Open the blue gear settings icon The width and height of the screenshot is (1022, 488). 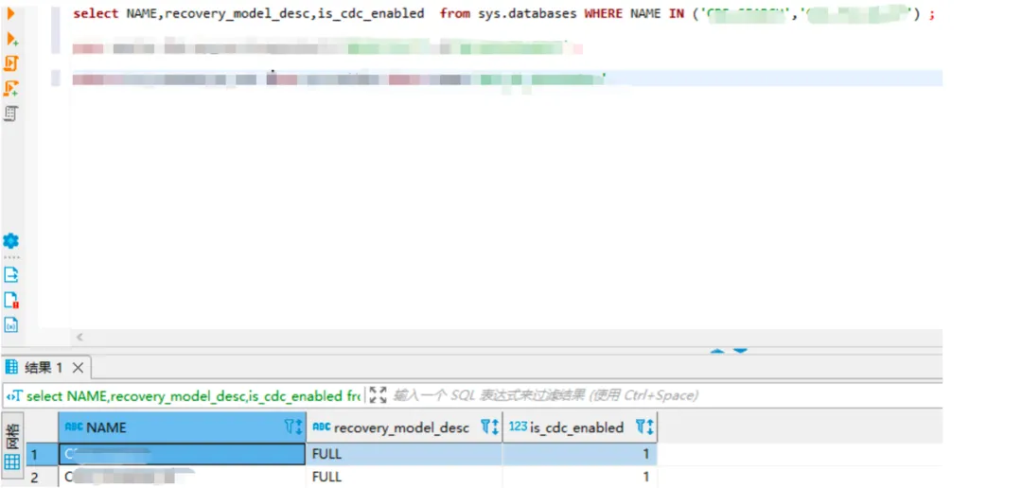(11, 241)
